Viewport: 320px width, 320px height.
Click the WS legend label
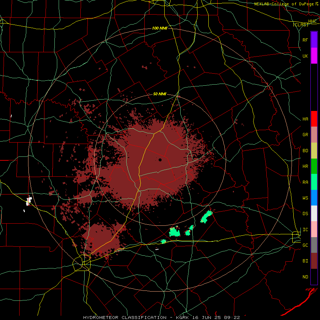pyautogui.click(x=305, y=198)
